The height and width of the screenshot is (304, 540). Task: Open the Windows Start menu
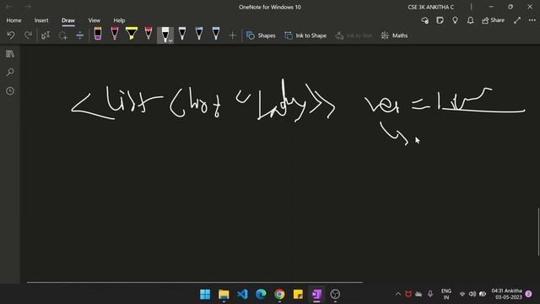[x=205, y=294]
